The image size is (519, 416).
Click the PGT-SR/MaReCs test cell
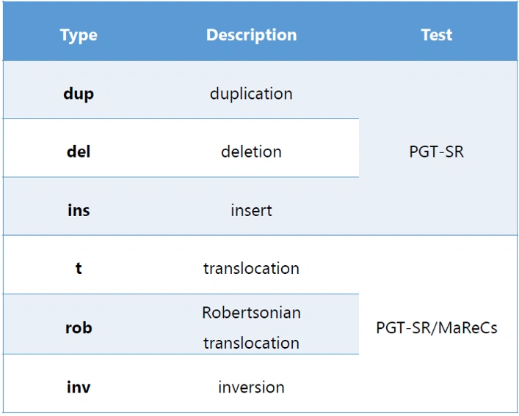pyautogui.click(x=437, y=328)
